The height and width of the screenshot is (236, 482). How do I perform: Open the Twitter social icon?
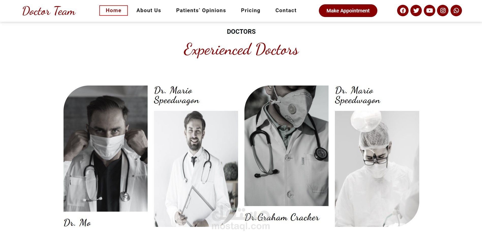tap(416, 10)
